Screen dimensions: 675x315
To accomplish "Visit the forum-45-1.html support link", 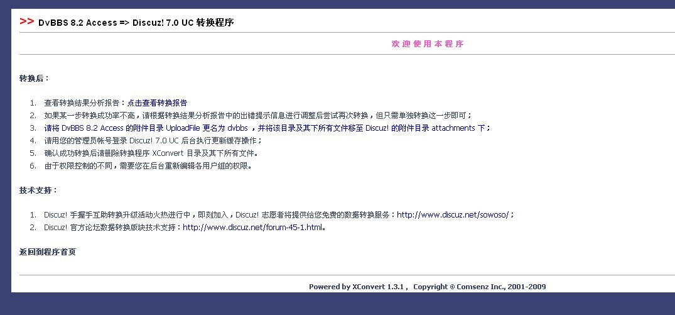I will pos(252,227).
